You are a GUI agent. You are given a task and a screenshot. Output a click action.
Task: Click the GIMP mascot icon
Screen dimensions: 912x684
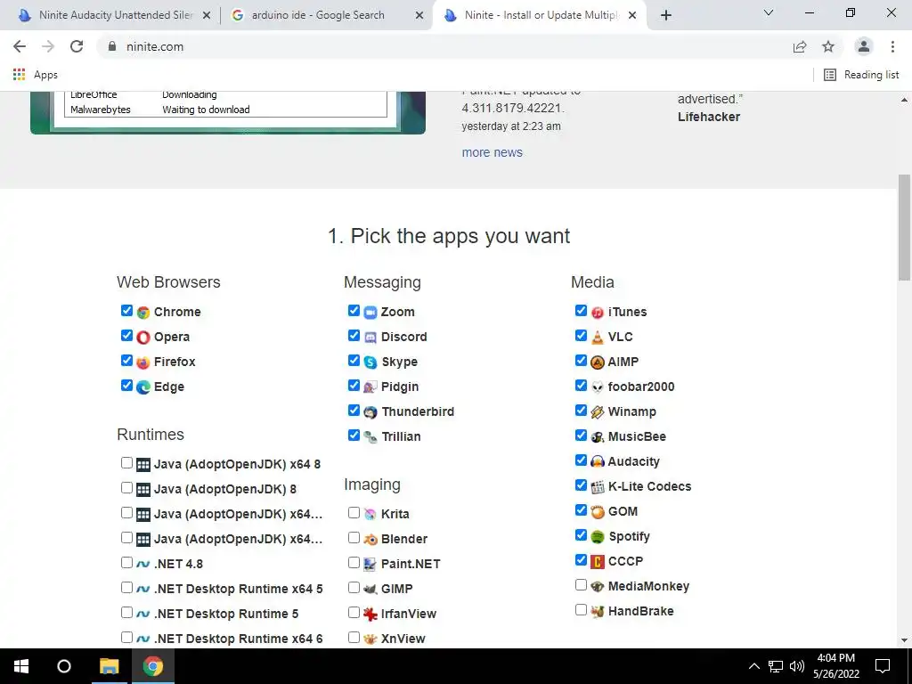click(370, 590)
